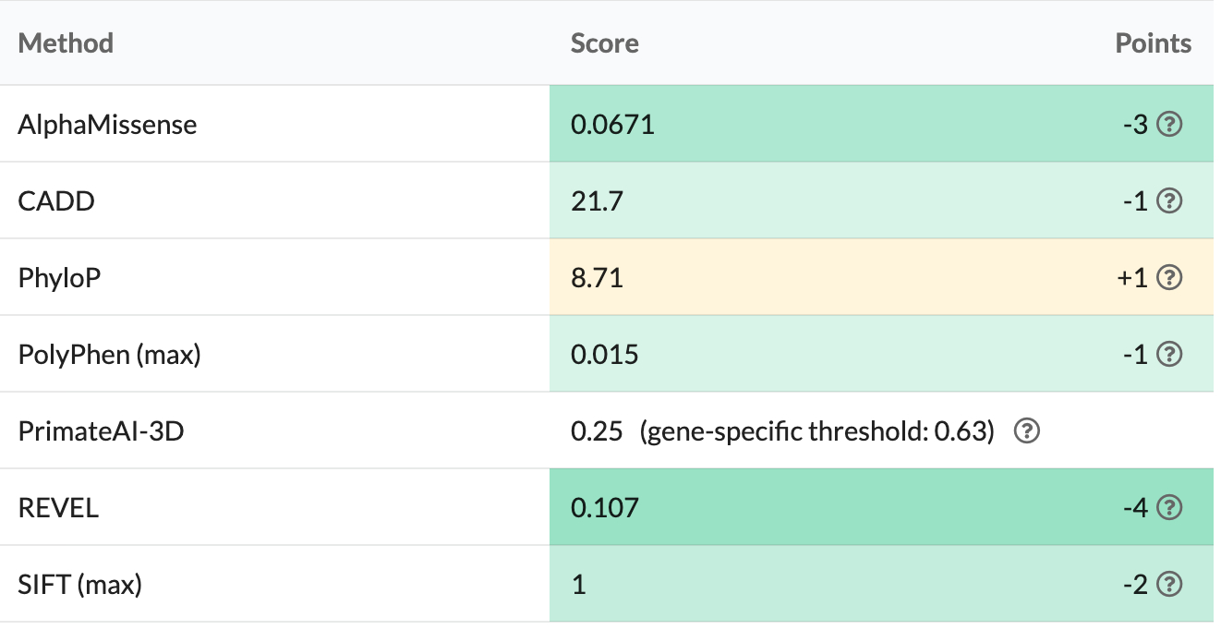
Task: Click the AlphaMissense score 0.0671
Action: pyautogui.click(x=612, y=125)
